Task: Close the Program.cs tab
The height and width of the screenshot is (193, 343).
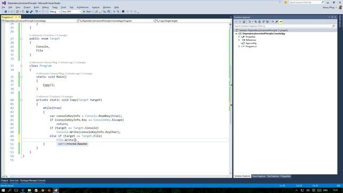Action: 19,17
